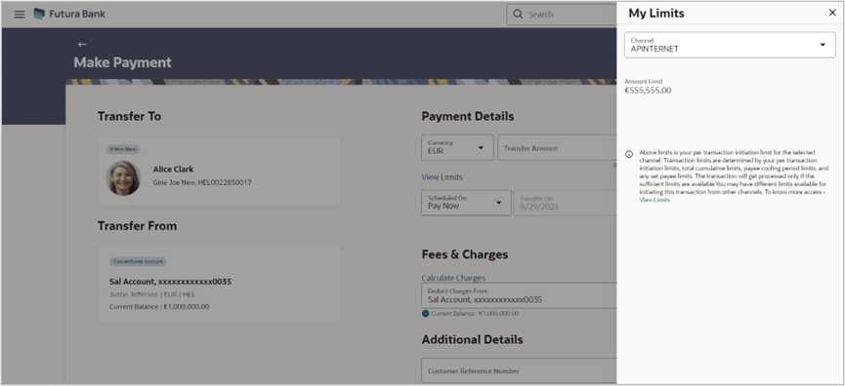
Task: Click Sal Account, xxxxxxxxxxxx0035 in Transfer From
Action: pos(170,281)
